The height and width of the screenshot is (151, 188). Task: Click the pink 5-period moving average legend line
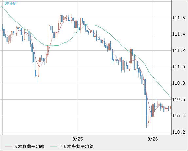tap(9, 146)
